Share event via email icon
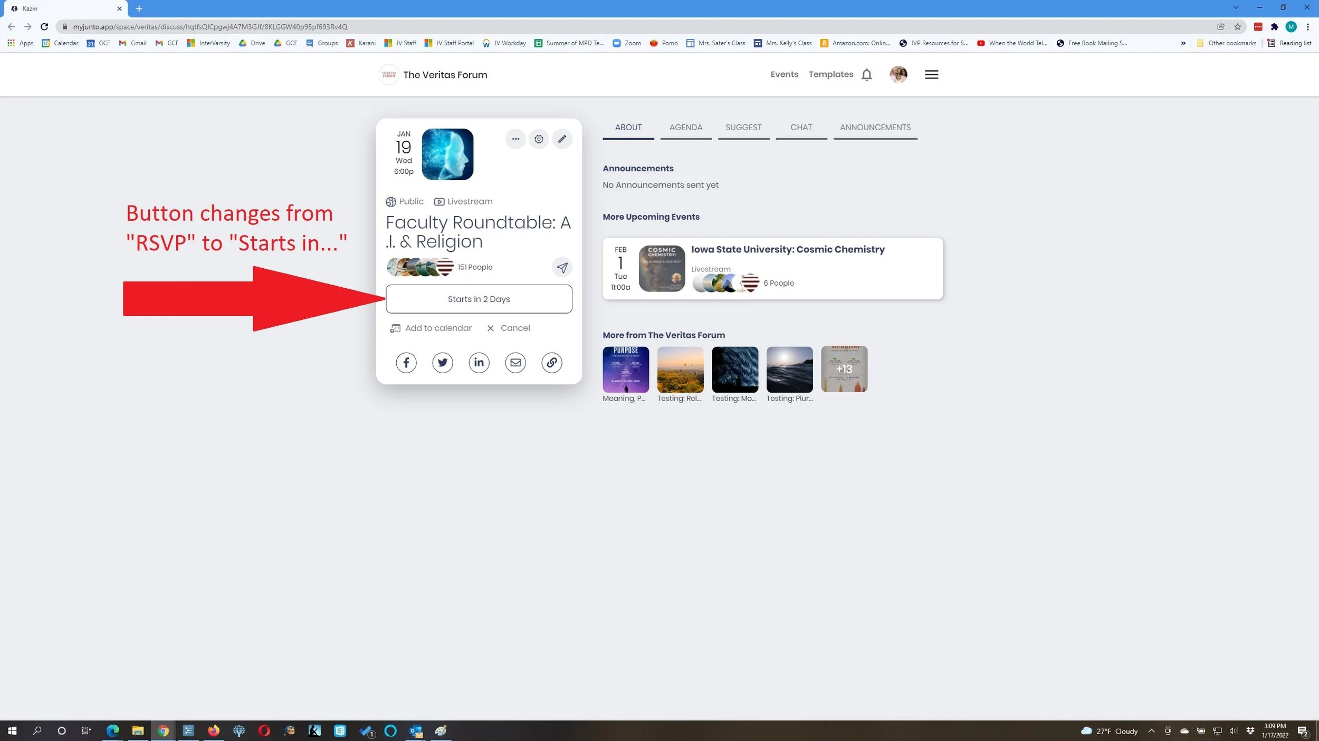Screen dimensions: 1319x741 (x=515, y=363)
